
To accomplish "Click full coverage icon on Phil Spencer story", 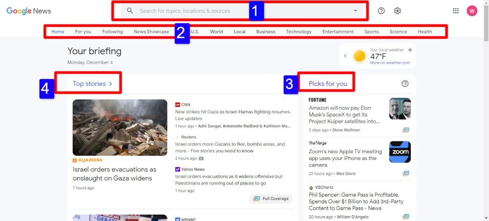I will click(x=406, y=217).
